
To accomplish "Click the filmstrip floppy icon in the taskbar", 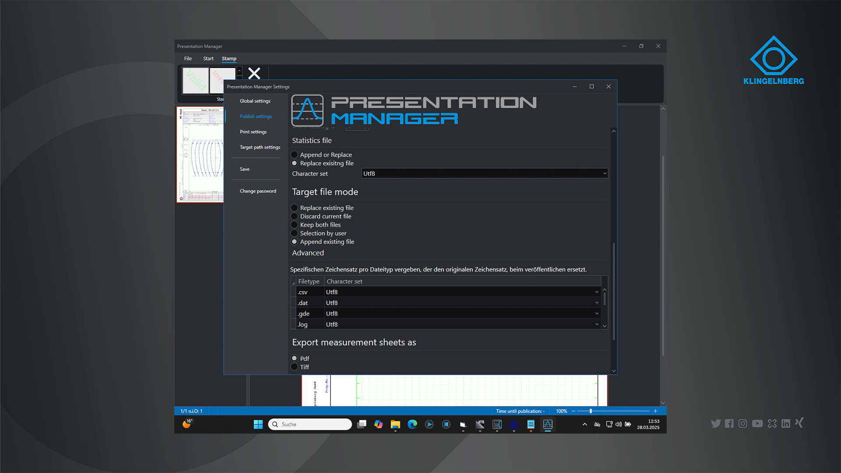I will 497,424.
